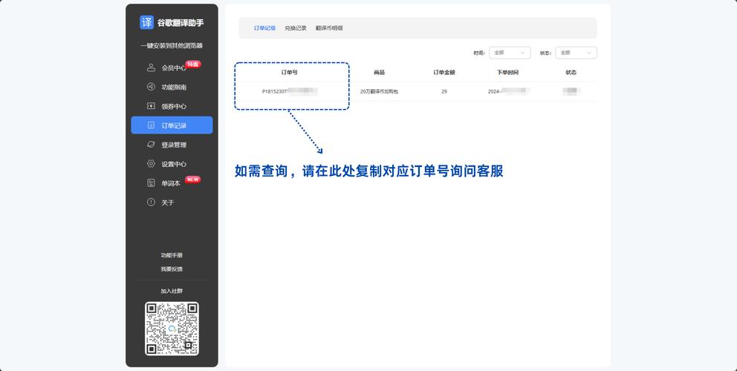Switch to the 翻译币明细 tab
Viewport: 737px width, 371px height.
pyautogui.click(x=329, y=28)
